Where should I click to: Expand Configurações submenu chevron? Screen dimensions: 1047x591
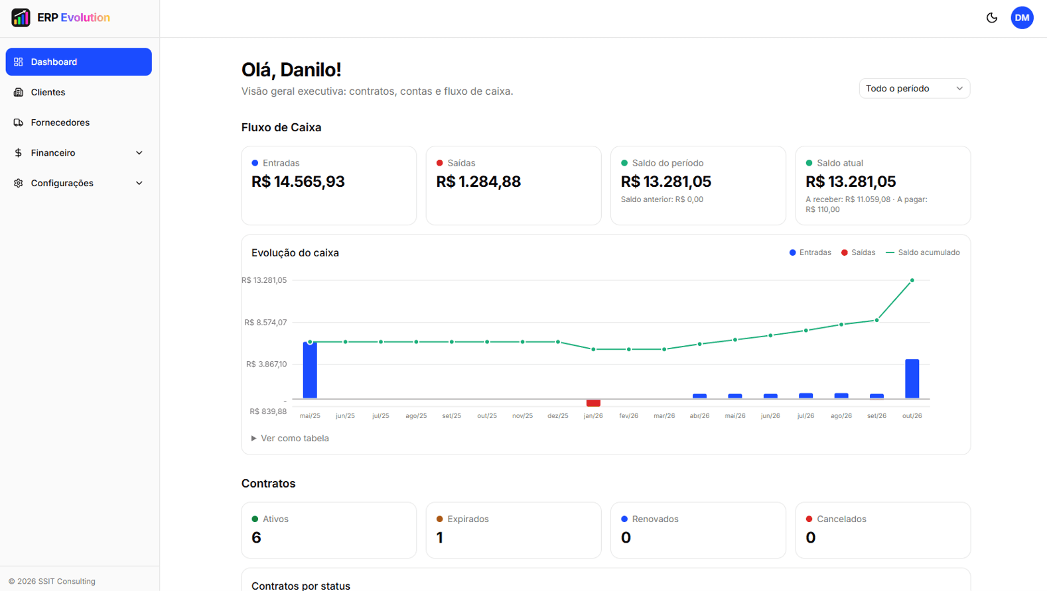pos(139,183)
